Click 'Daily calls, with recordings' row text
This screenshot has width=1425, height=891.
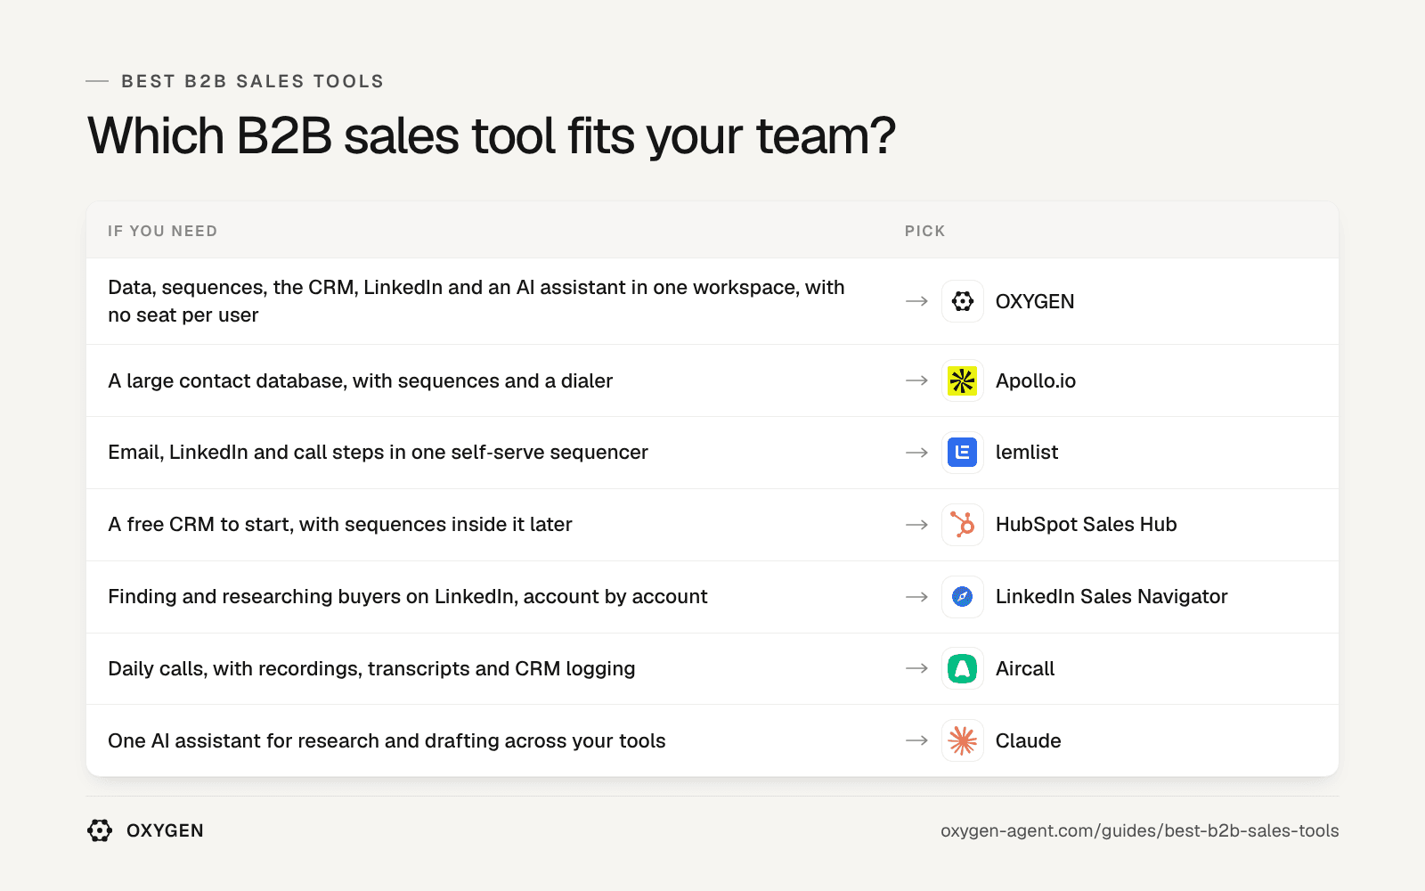point(371,668)
